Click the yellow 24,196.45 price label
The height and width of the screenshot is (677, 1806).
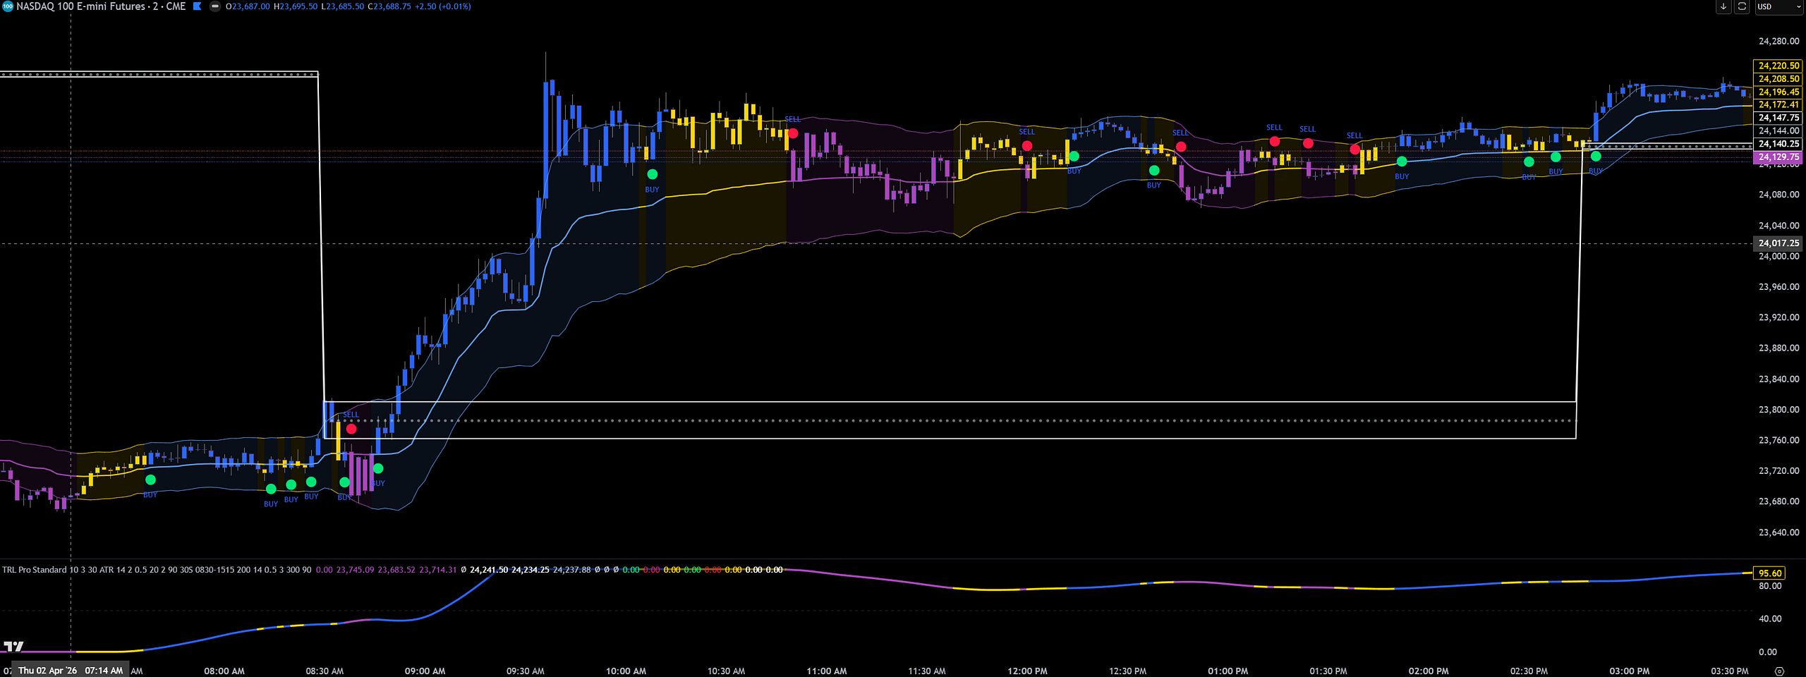(1778, 92)
